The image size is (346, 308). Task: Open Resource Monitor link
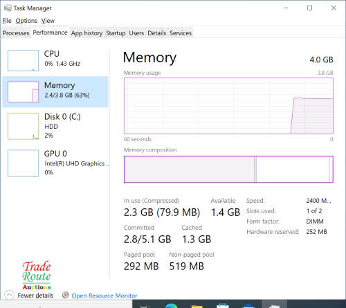click(x=104, y=296)
